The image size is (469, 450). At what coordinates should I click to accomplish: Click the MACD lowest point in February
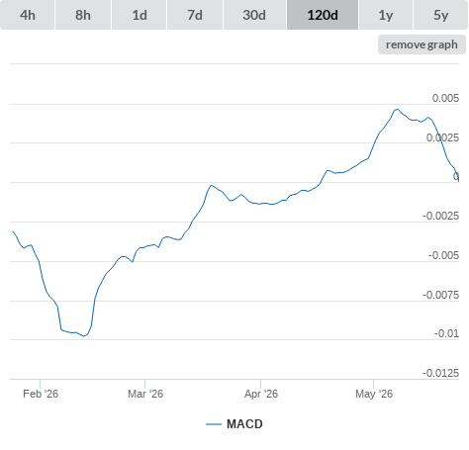[84, 336]
